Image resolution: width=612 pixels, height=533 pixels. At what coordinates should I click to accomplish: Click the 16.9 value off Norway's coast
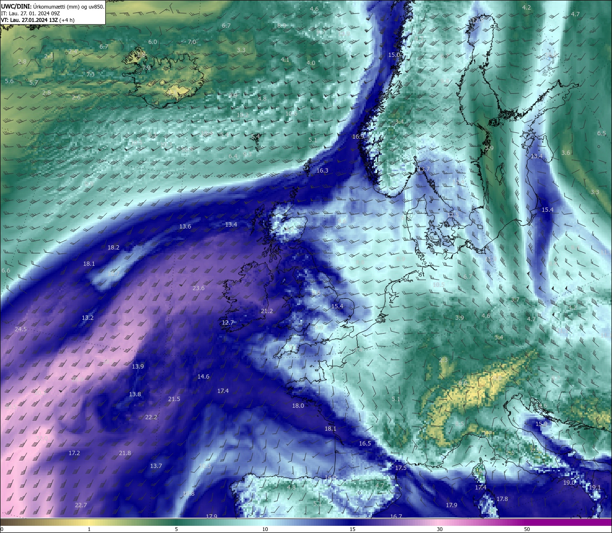point(358,136)
